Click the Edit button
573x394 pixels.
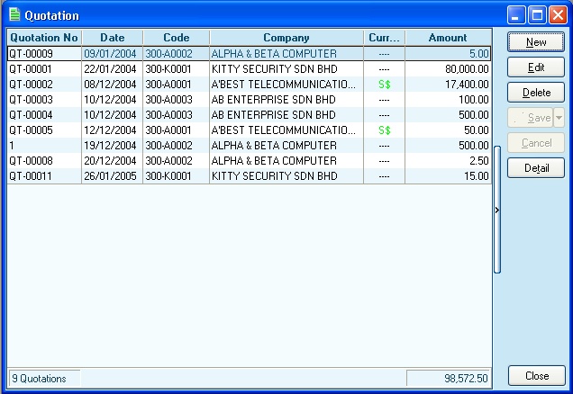coord(536,67)
